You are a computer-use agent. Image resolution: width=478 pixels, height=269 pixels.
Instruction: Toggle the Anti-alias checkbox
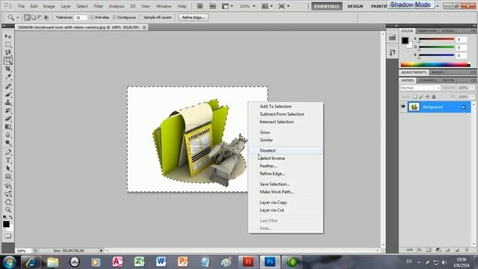tap(92, 17)
